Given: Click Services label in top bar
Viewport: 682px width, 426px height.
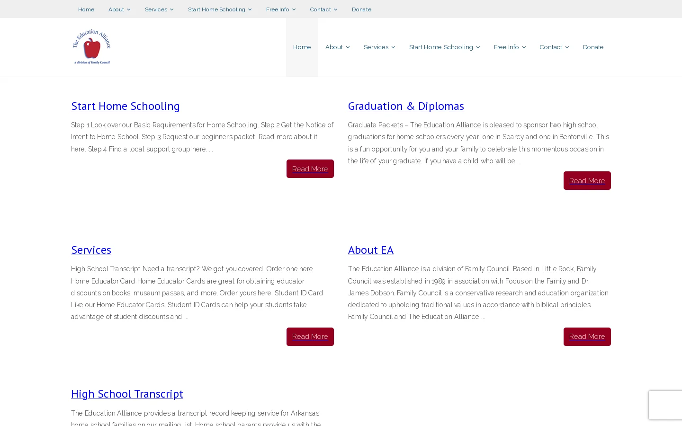Looking at the screenshot, I should (x=156, y=9).
